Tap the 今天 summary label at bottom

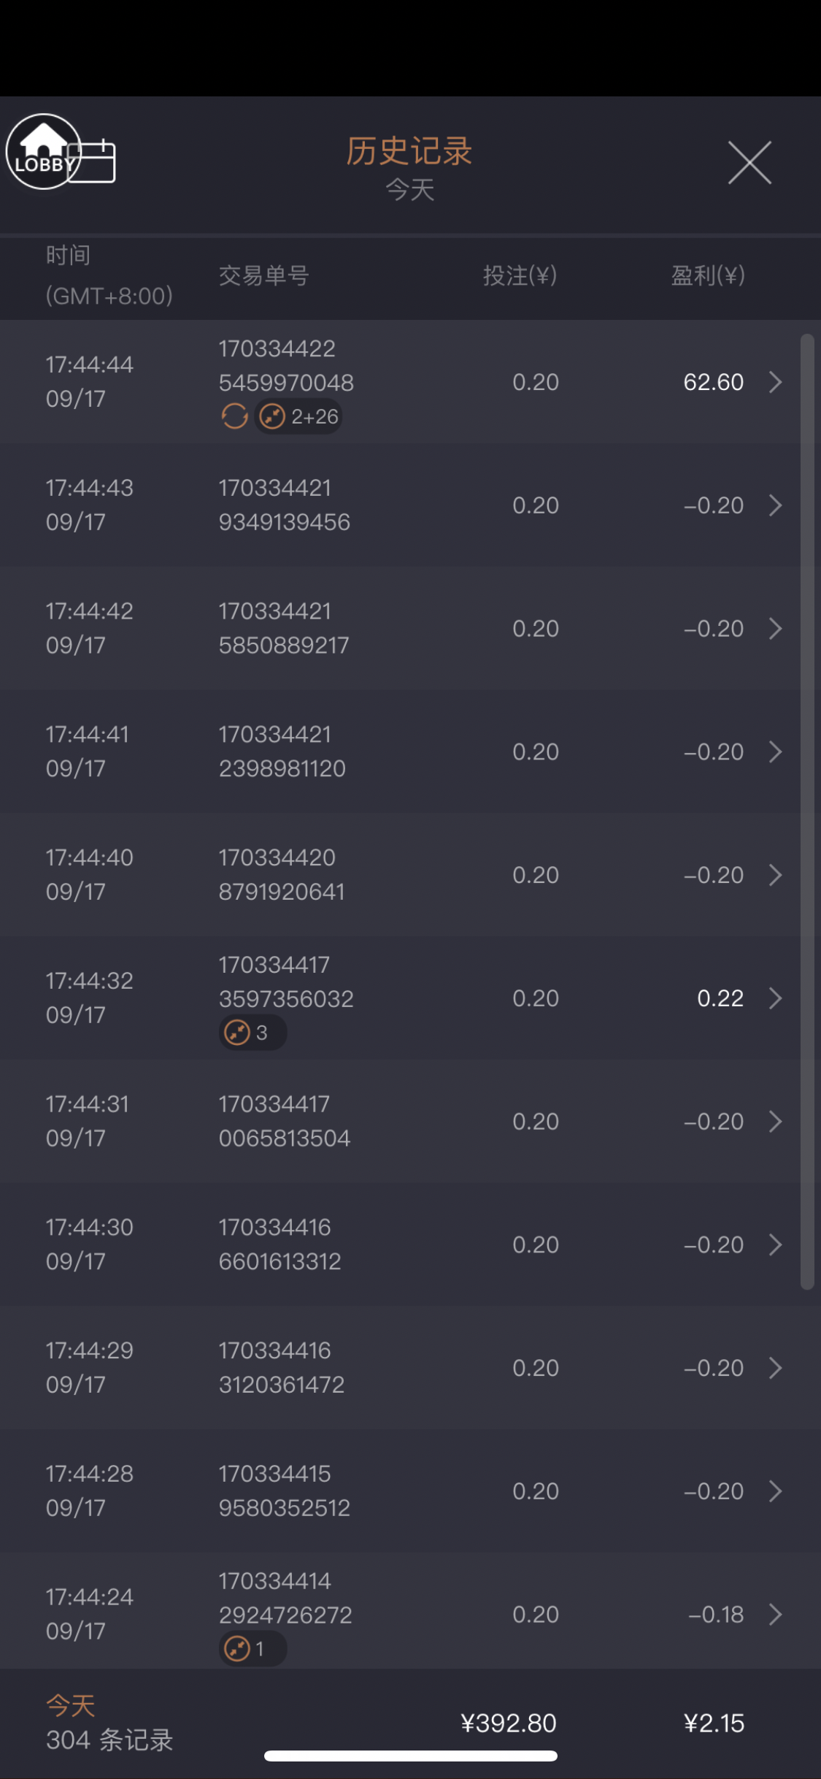(71, 1706)
